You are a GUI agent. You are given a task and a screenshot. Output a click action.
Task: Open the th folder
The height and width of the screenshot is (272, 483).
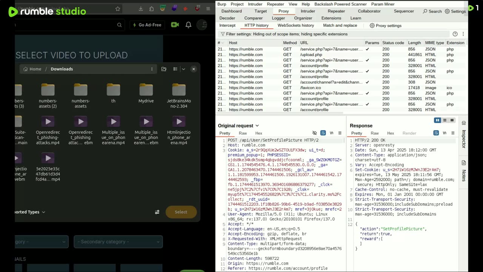click(x=113, y=93)
